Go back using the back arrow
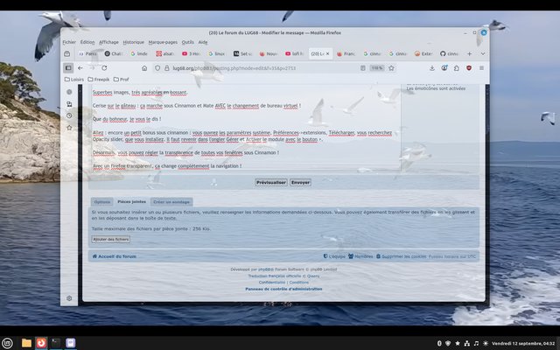 (80, 67)
